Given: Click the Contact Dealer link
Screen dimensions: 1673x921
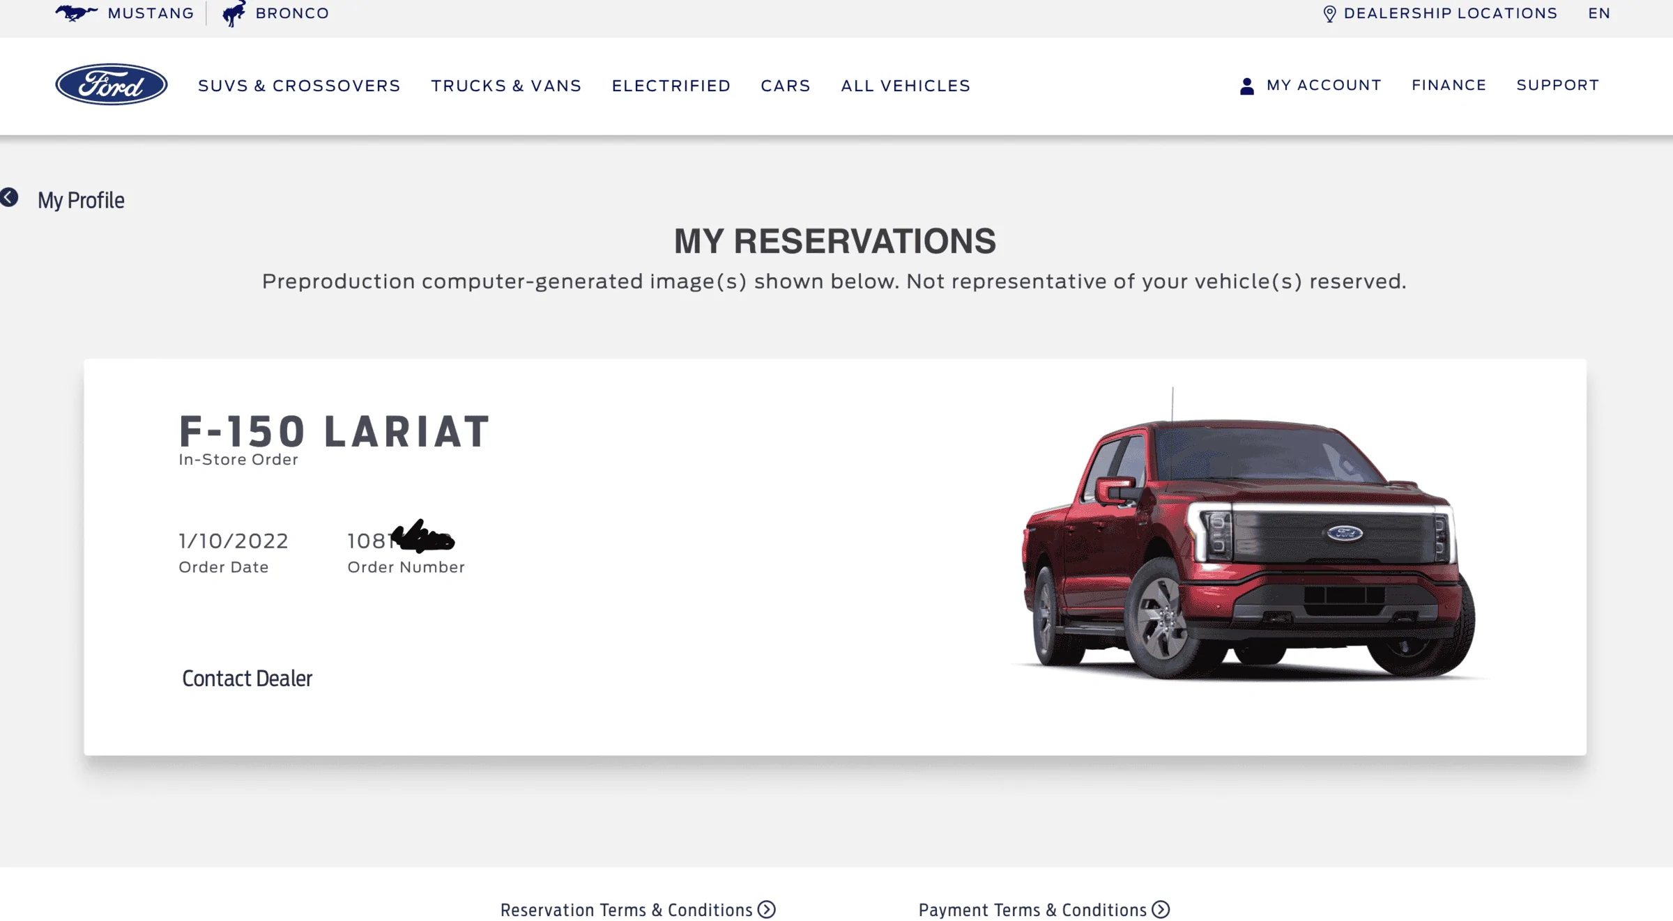Looking at the screenshot, I should point(247,678).
